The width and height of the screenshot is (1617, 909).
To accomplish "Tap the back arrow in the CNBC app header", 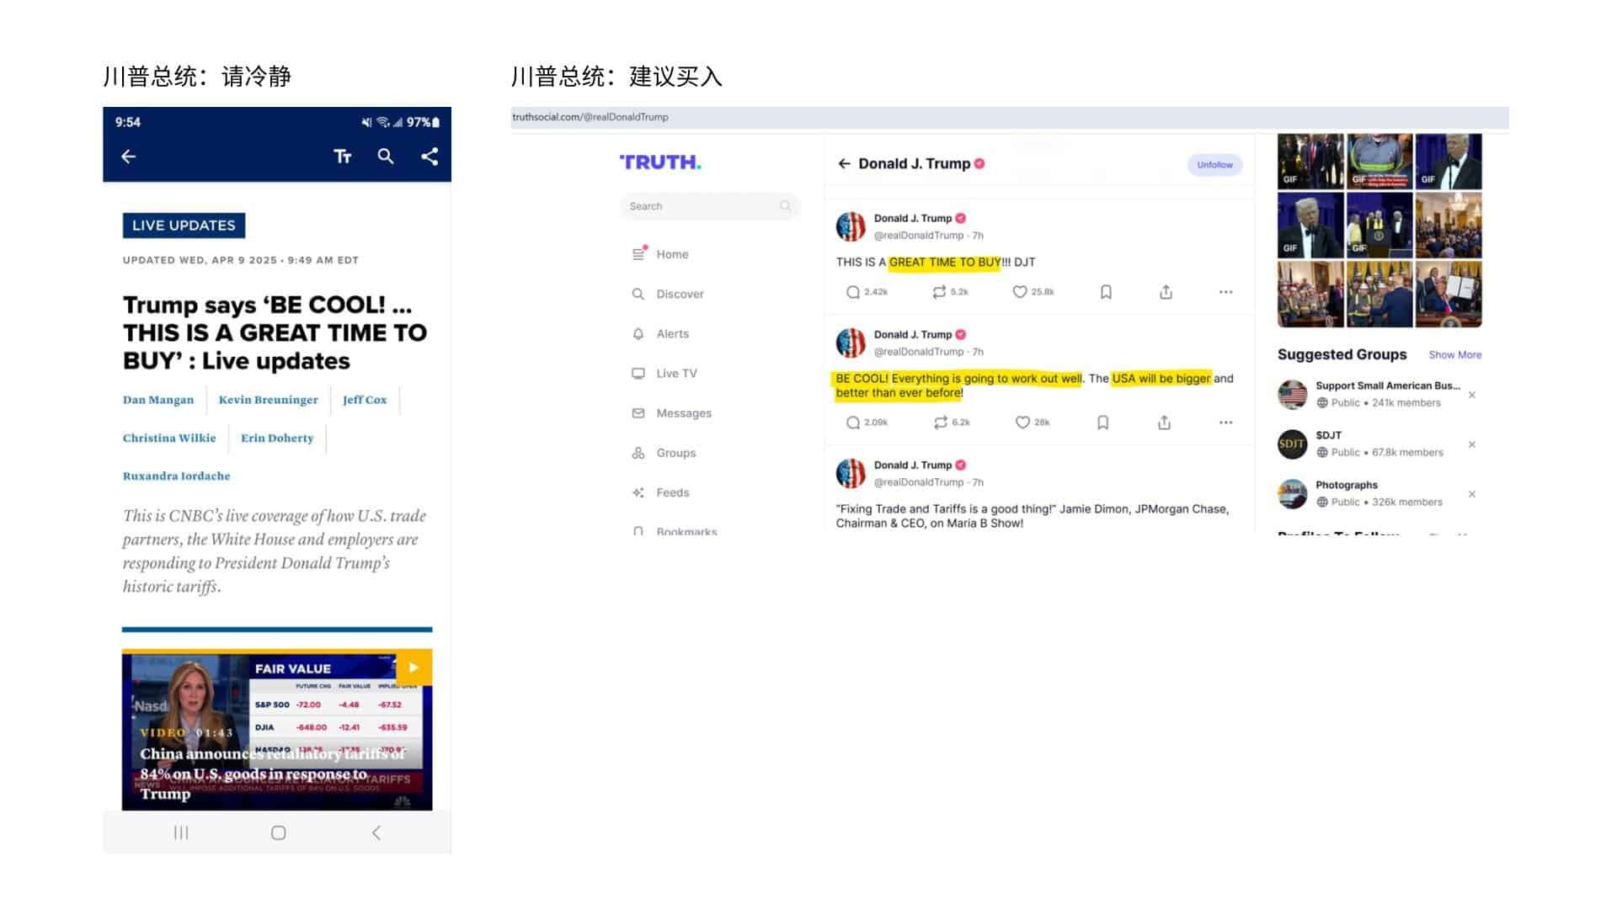I will (x=128, y=157).
